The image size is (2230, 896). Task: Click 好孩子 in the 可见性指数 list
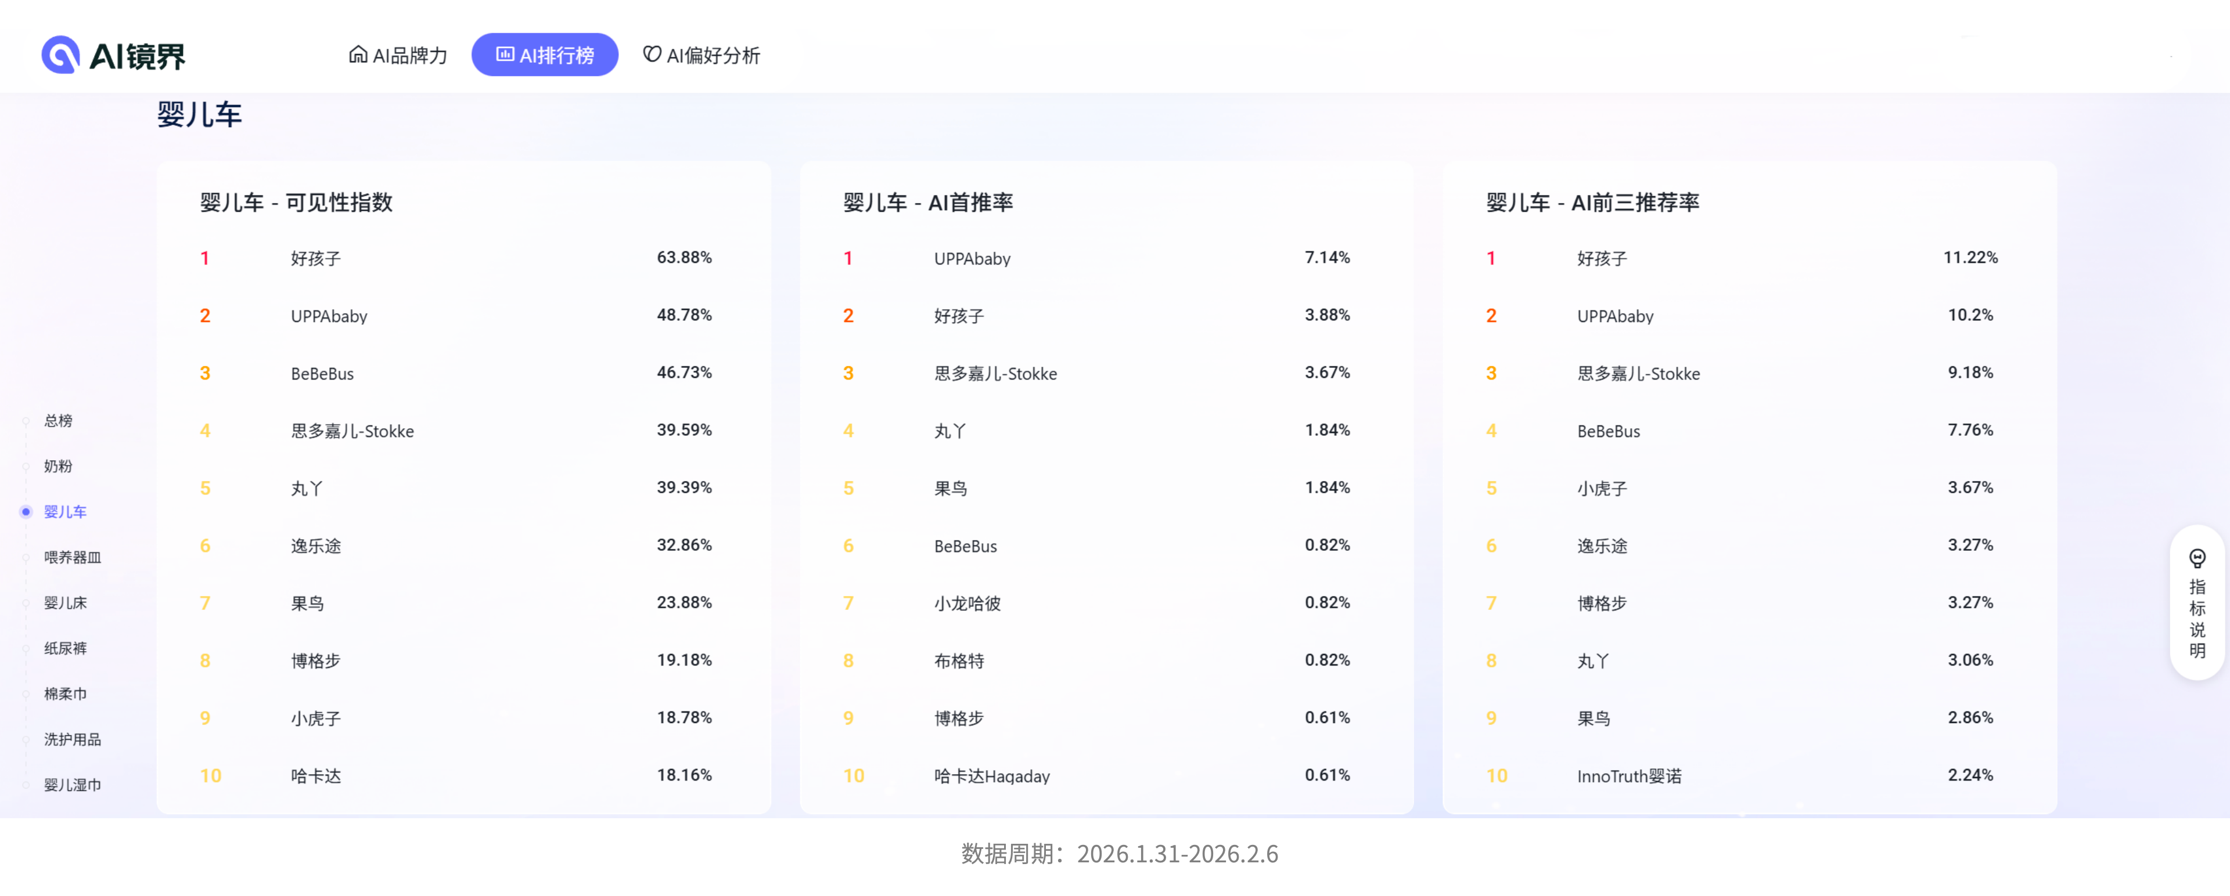pos(316,259)
